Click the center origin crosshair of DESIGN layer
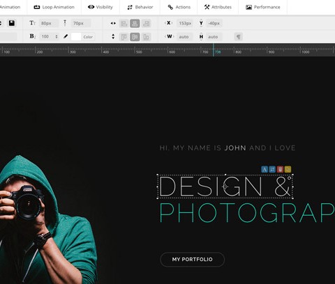 tap(225, 187)
